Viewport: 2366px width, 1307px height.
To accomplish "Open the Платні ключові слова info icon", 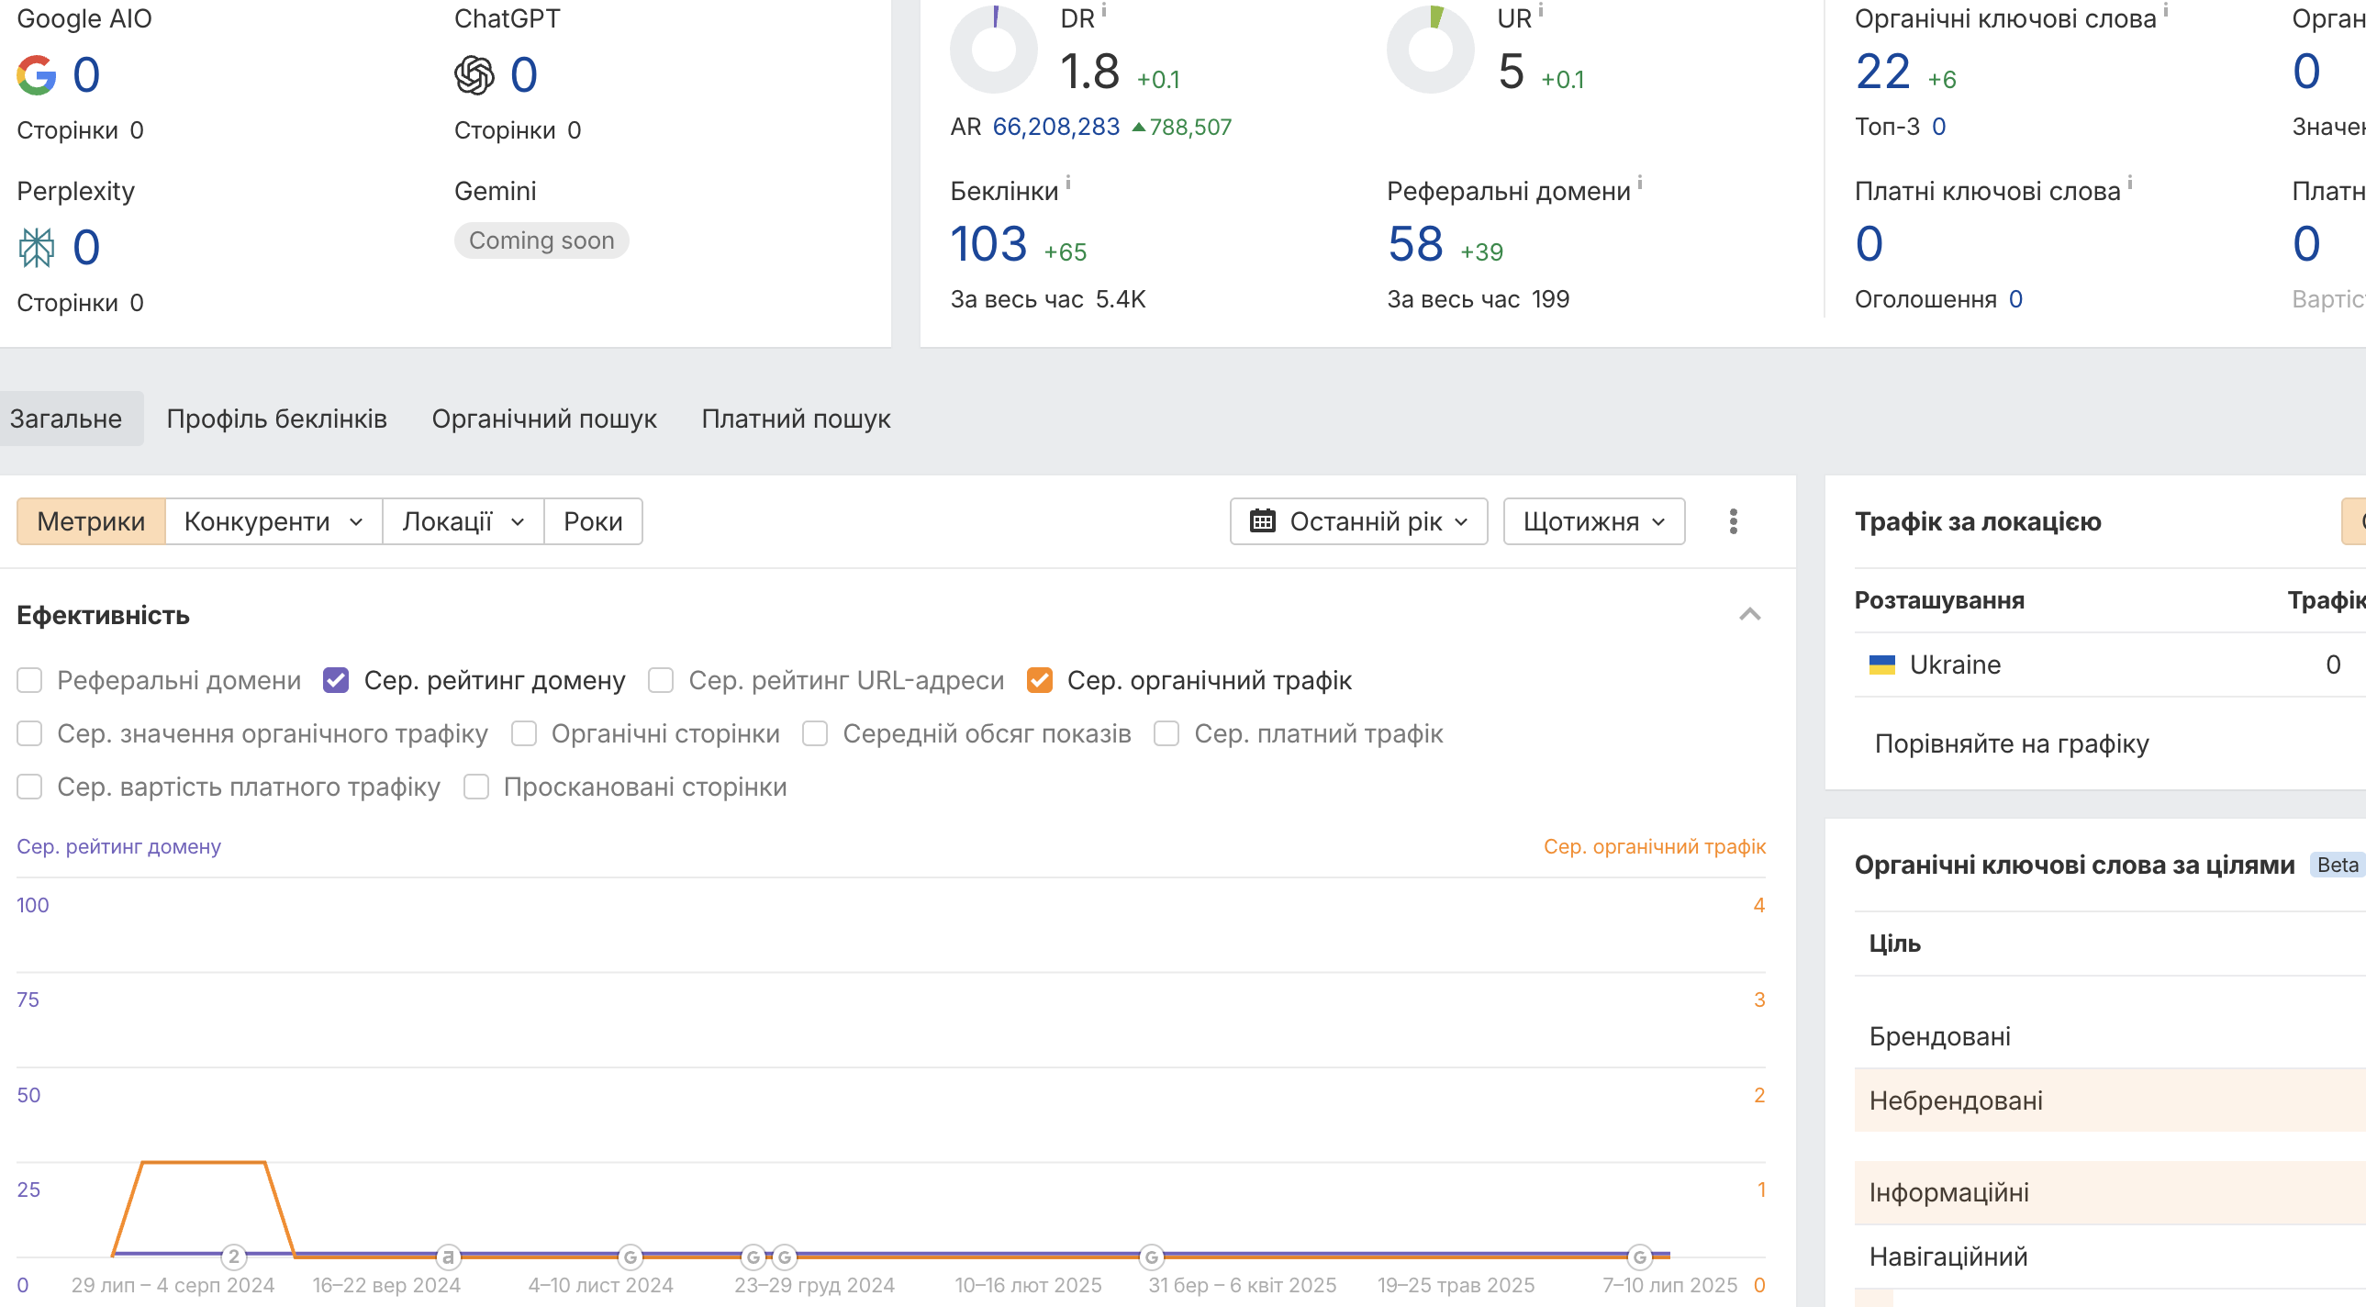I will point(2129,182).
